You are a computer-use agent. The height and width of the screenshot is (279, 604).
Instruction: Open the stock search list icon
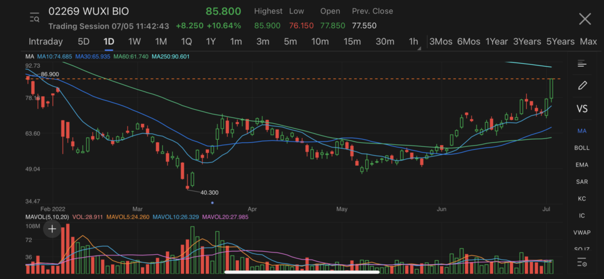[x=35, y=18]
